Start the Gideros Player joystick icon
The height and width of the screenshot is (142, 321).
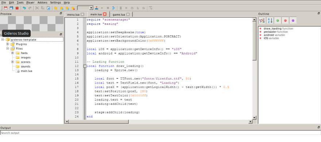click(x=96, y=8)
